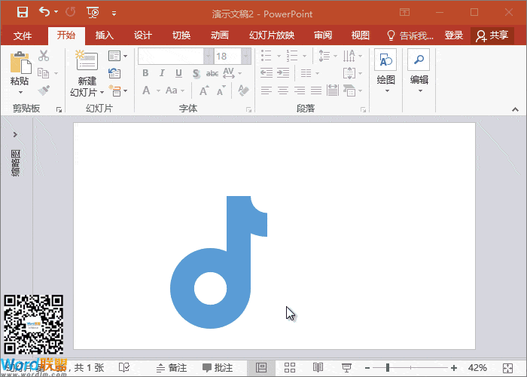Screen dimensions: 527x377
Task: Start slideshow from beginning via quick access icon
Action: pos(93,13)
